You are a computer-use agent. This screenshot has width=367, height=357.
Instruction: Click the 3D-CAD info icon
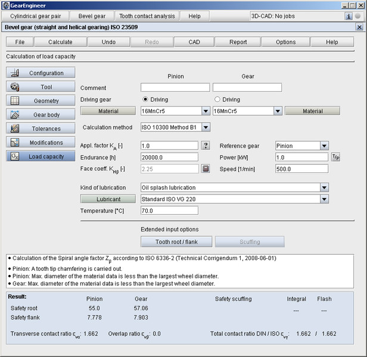coord(349,16)
